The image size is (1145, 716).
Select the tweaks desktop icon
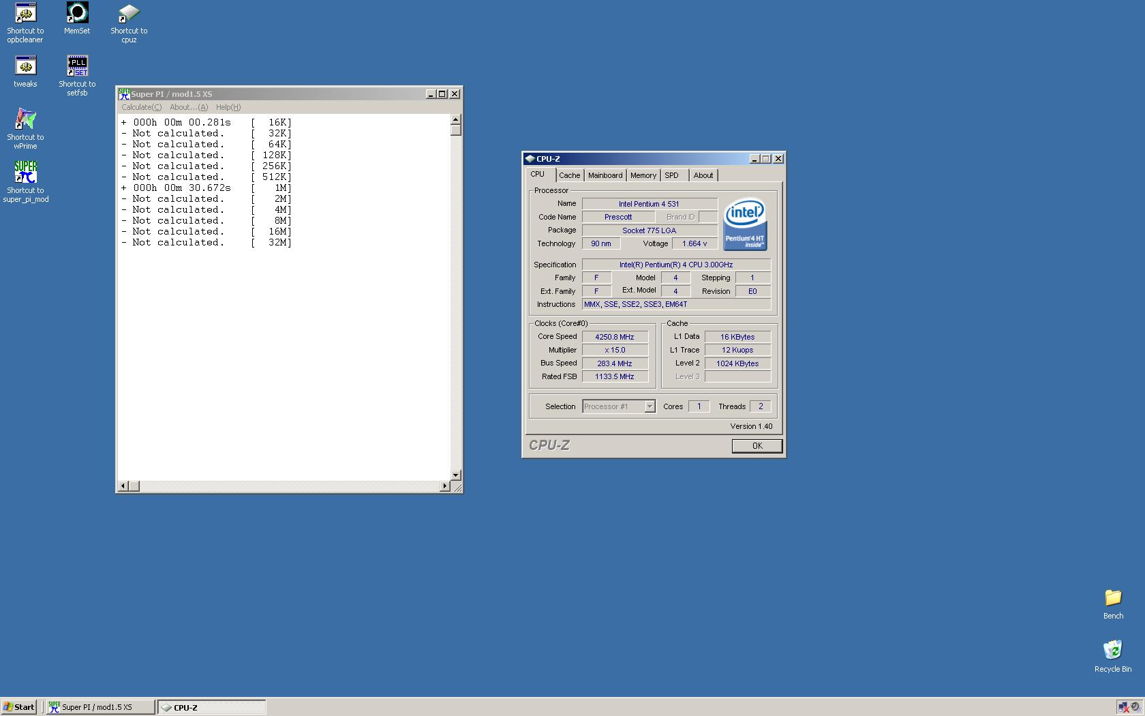[25, 72]
